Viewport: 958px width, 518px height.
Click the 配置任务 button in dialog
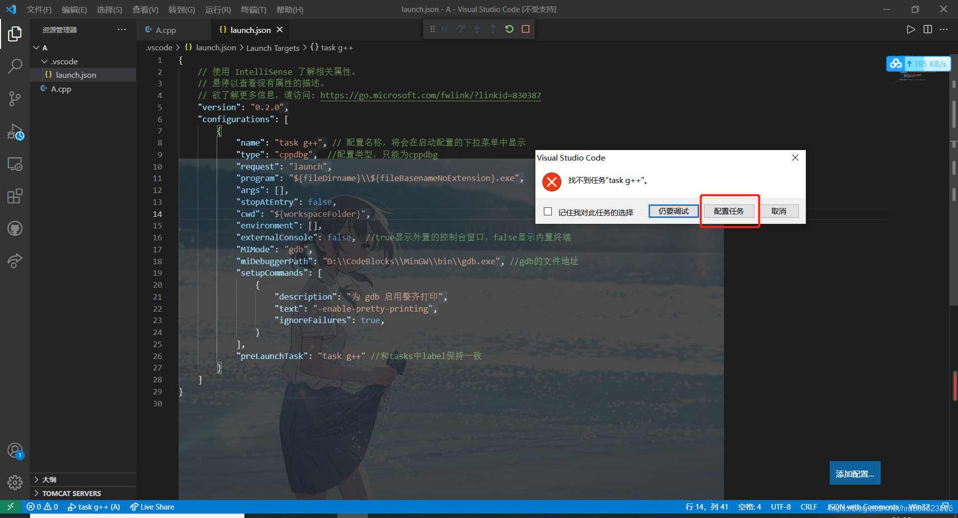coord(729,211)
